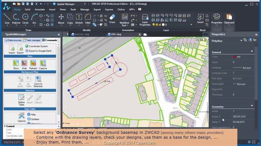Show the background map
The width and height of the screenshot is (261, 146).
coord(16,65)
